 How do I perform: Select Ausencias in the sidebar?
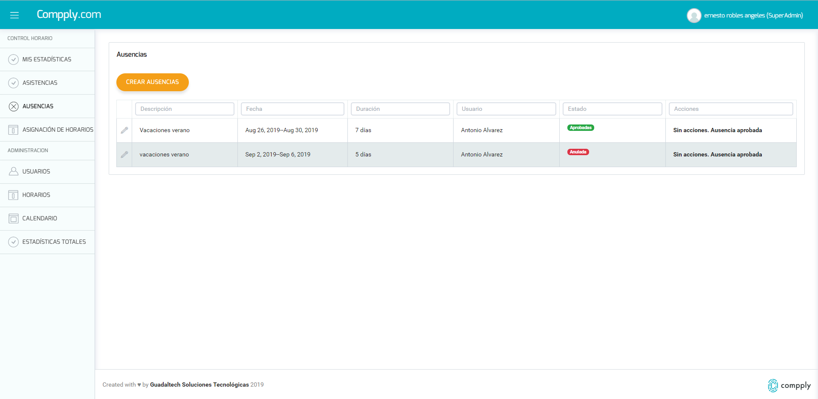tap(47, 106)
